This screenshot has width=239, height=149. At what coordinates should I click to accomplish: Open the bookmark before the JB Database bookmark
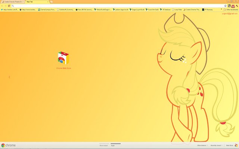point(152,10)
